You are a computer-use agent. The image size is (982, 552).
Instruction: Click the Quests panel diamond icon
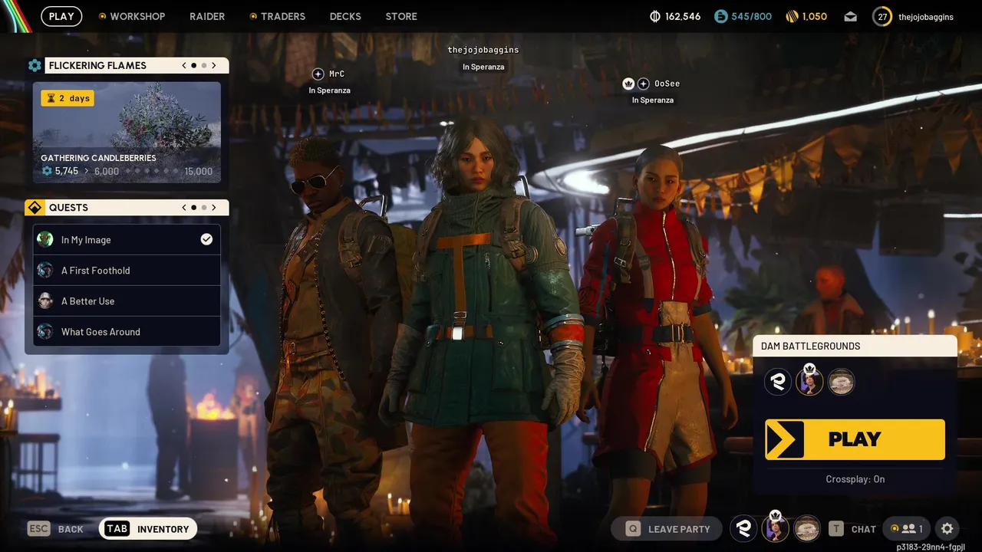34,208
